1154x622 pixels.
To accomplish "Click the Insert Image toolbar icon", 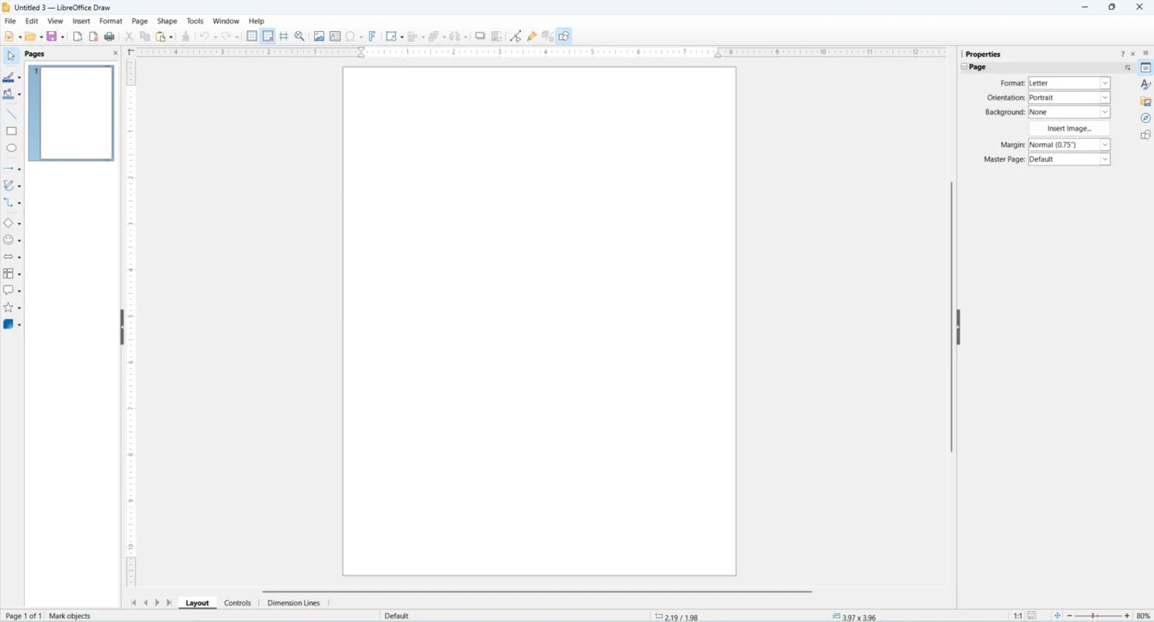I will (x=319, y=36).
